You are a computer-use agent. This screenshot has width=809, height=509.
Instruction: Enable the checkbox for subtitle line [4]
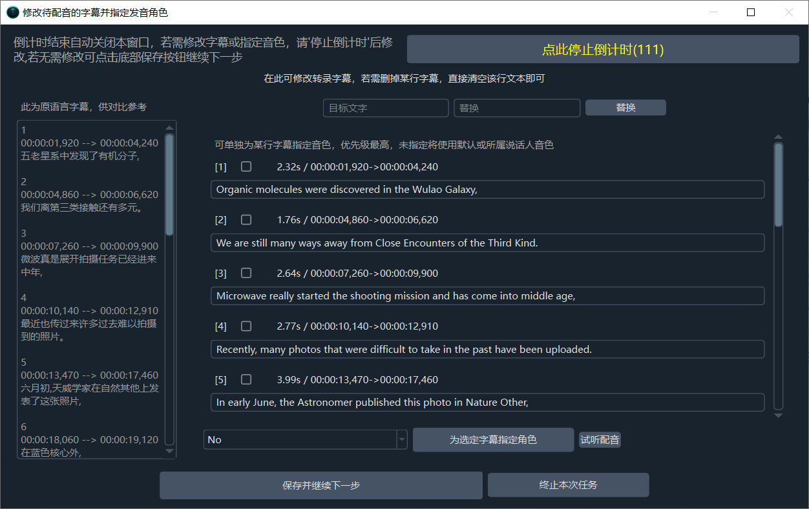pyautogui.click(x=246, y=326)
